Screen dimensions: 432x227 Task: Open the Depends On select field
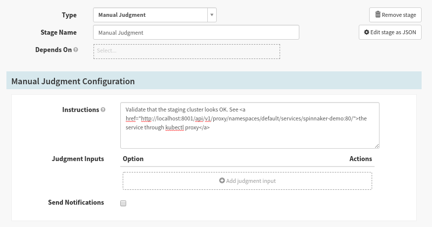187,51
